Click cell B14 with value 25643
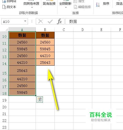 click(45, 62)
